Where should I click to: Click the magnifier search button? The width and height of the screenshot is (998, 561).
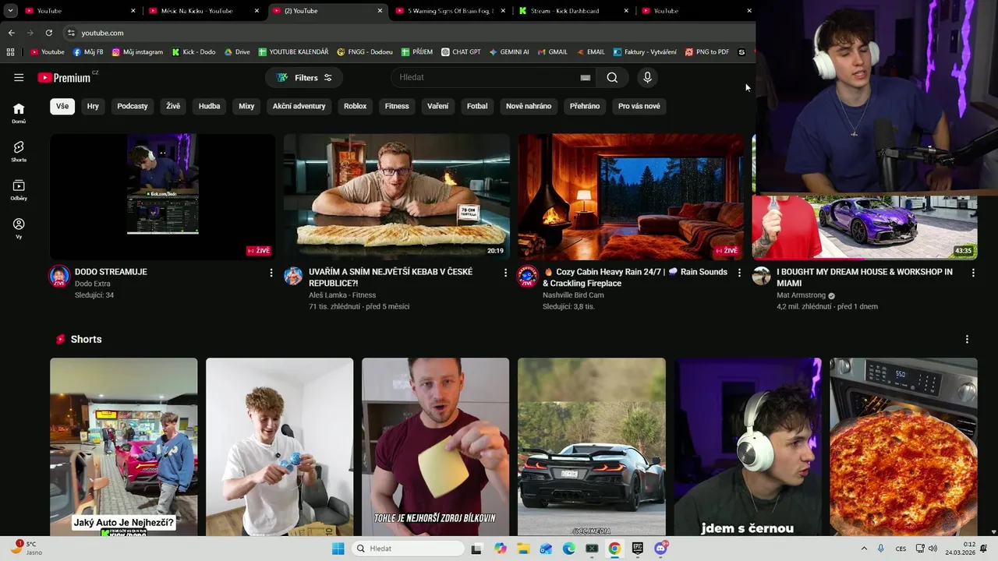(612, 77)
